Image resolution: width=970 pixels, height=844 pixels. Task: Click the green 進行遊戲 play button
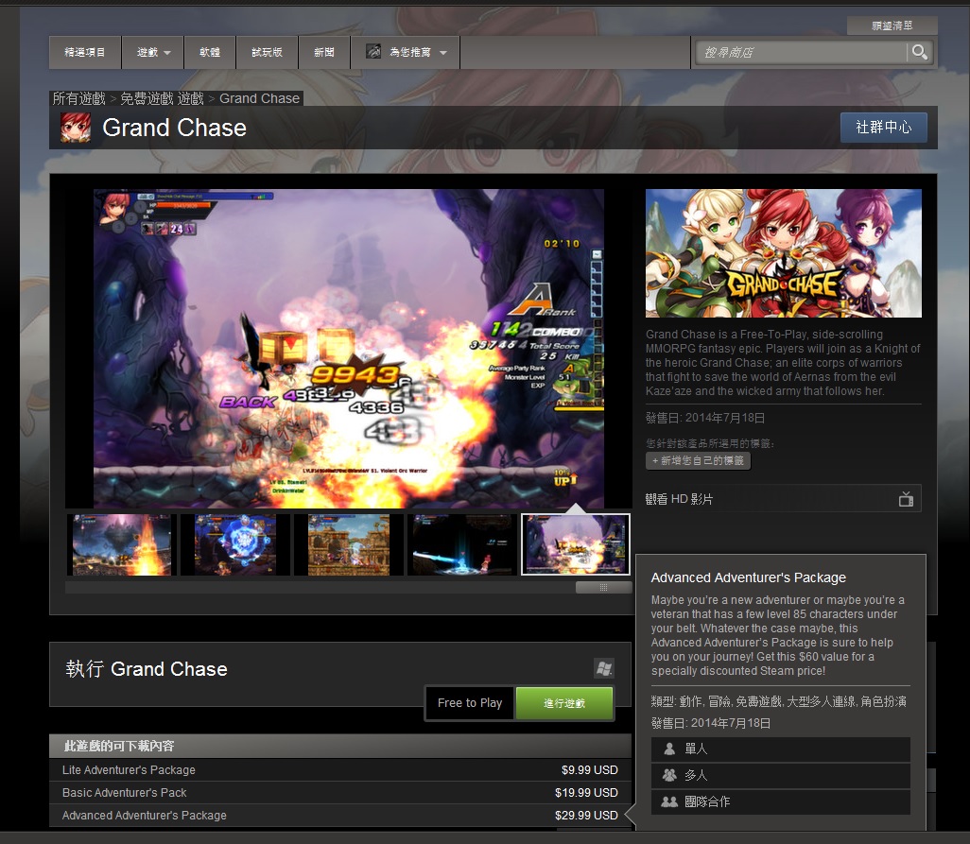564,703
